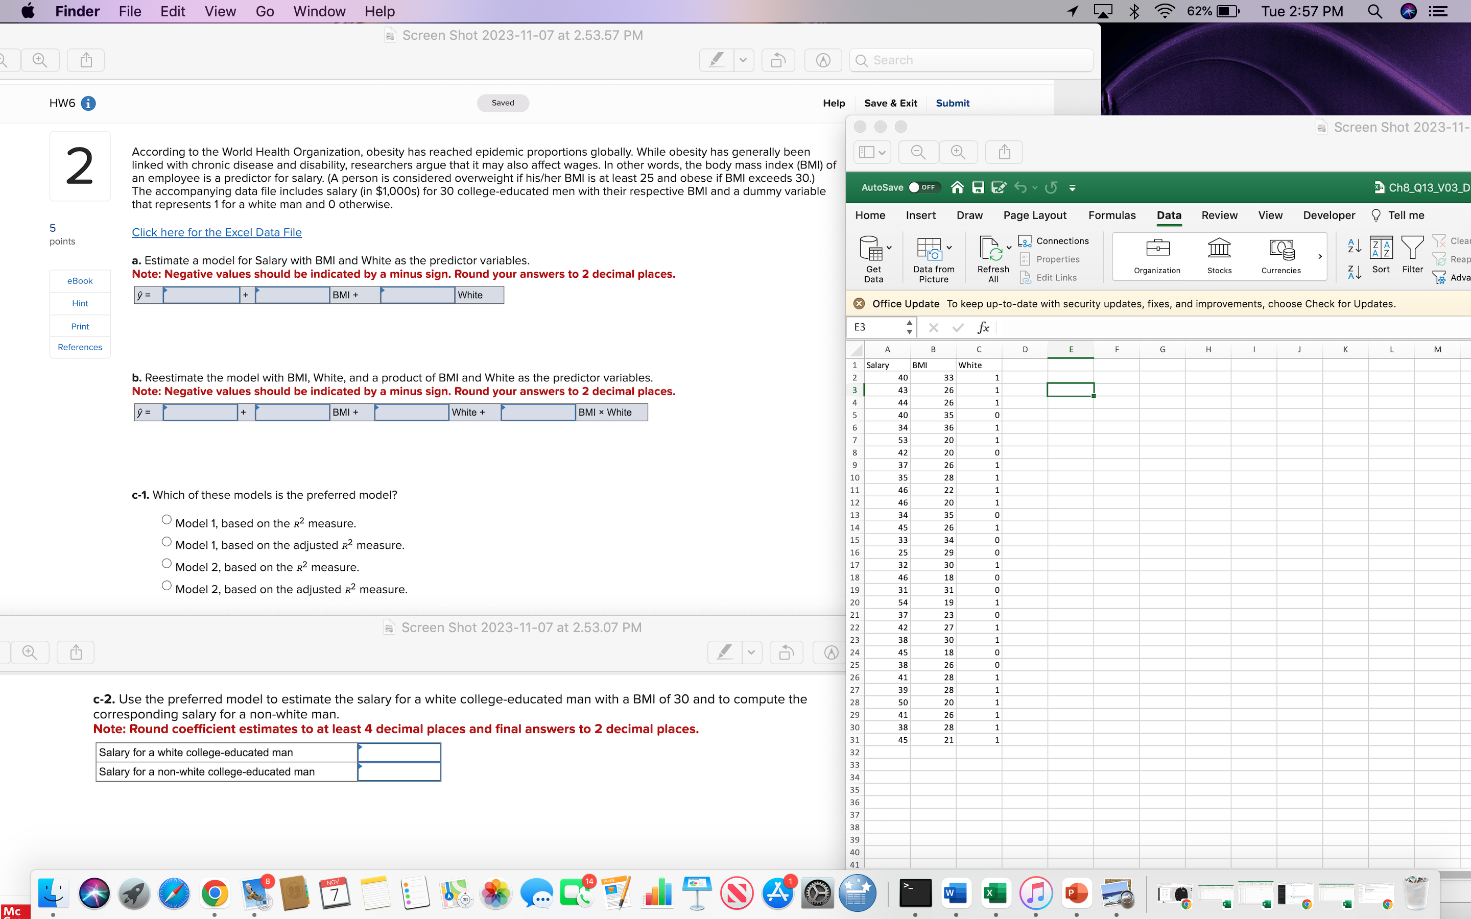Image resolution: width=1471 pixels, height=919 pixels.
Task: Click Data from Picture icon
Action: click(x=929, y=249)
